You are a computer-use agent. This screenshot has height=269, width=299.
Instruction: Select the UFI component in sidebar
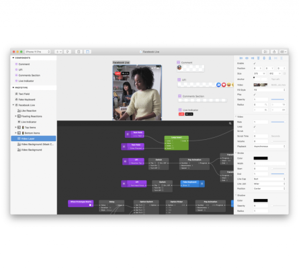pyautogui.click(x=20, y=70)
